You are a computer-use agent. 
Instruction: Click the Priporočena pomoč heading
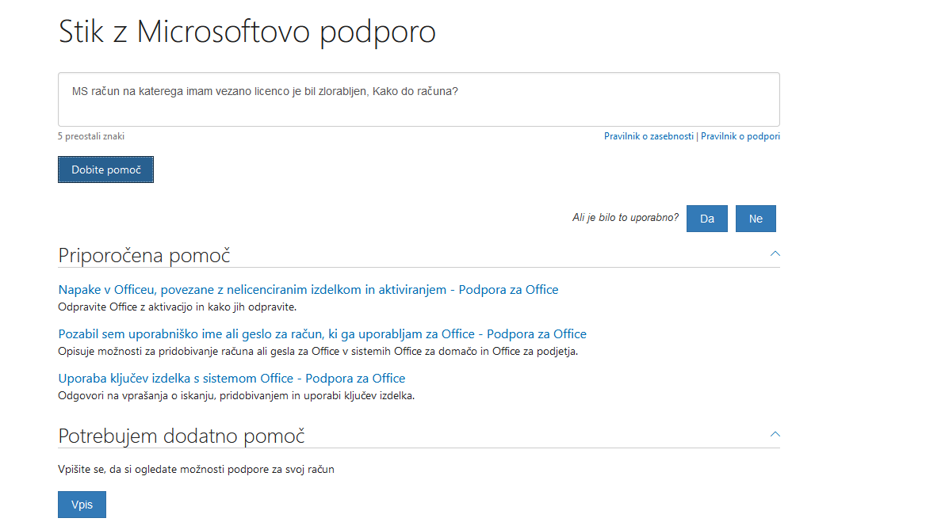144,255
